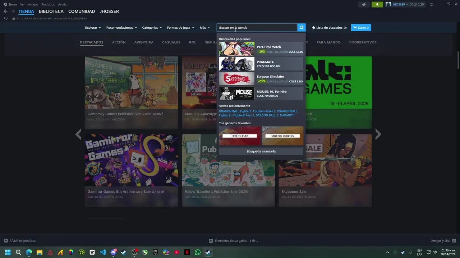Switch to Big Picture mode icon
Image resolution: width=460 pixels, height=258 pixels.
click(x=431, y=4)
